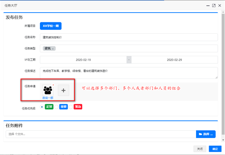The image size is (225, 155).
Task: Maximize the 任务大厅 window
Action: point(214,6)
